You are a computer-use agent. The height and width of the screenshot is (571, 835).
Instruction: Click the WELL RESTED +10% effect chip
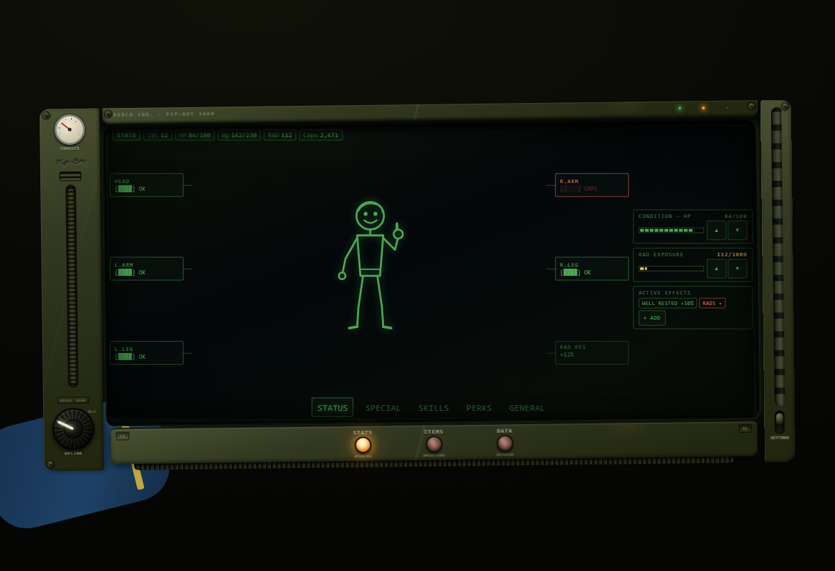(x=668, y=303)
